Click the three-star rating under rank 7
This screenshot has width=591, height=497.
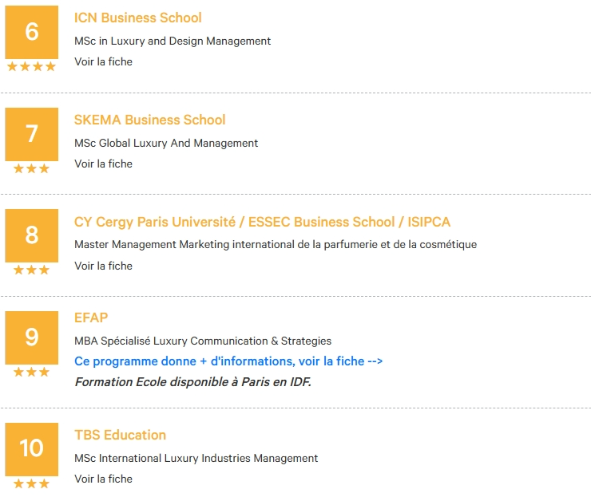(32, 168)
